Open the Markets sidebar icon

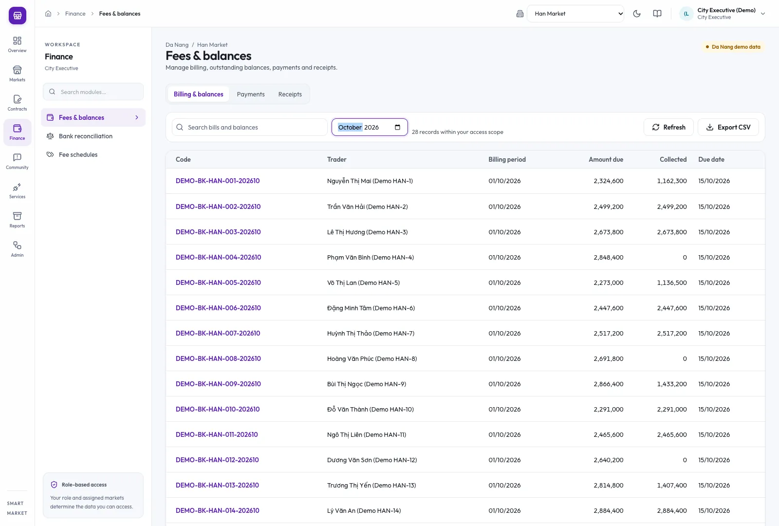[x=17, y=74]
